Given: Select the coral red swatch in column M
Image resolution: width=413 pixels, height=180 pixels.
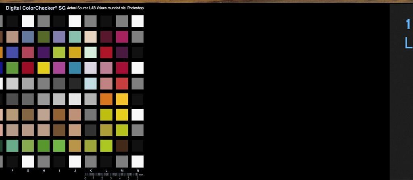Looking at the screenshot, I should pos(122,83).
